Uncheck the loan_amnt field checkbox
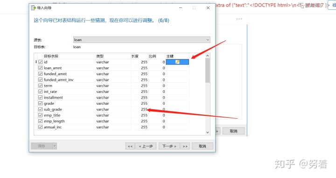This screenshot has height=178, width=336. point(40,68)
